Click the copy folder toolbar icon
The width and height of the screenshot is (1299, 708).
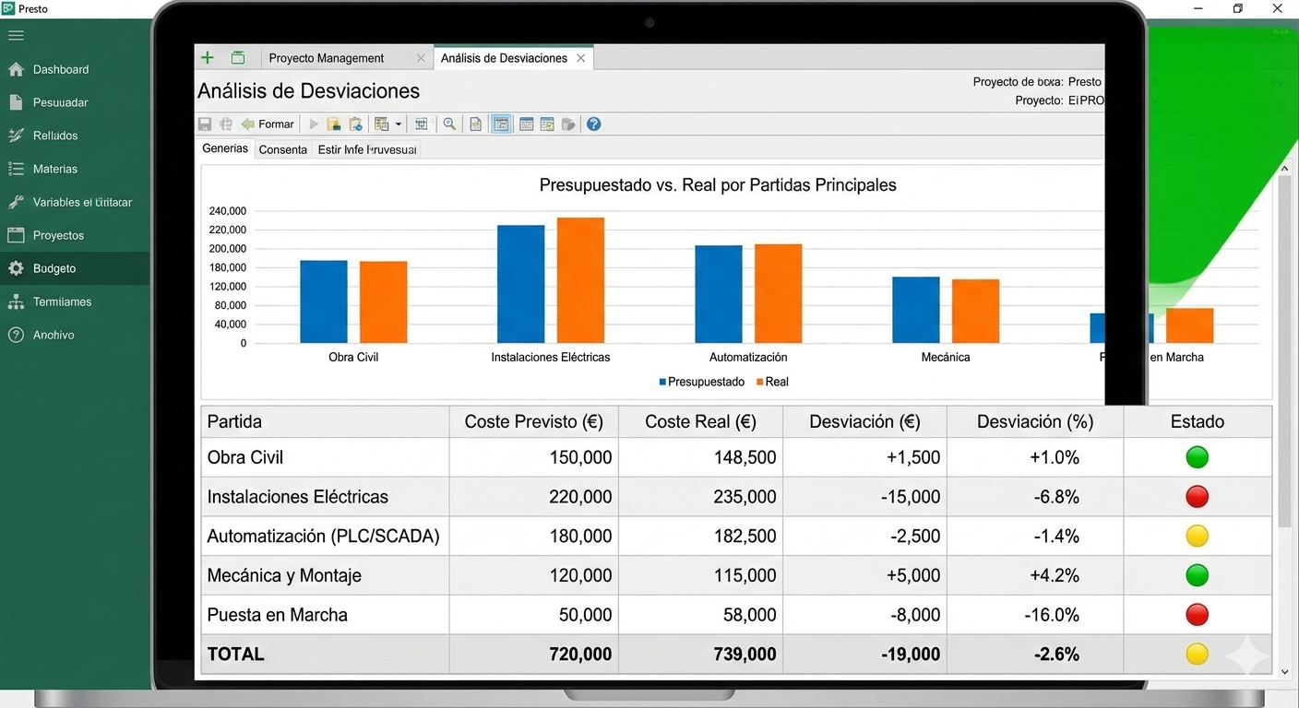[x=334, y=124]
